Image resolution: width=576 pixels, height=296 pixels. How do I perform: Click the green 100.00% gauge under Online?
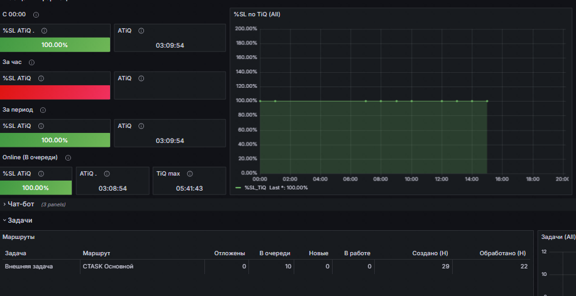36,188
